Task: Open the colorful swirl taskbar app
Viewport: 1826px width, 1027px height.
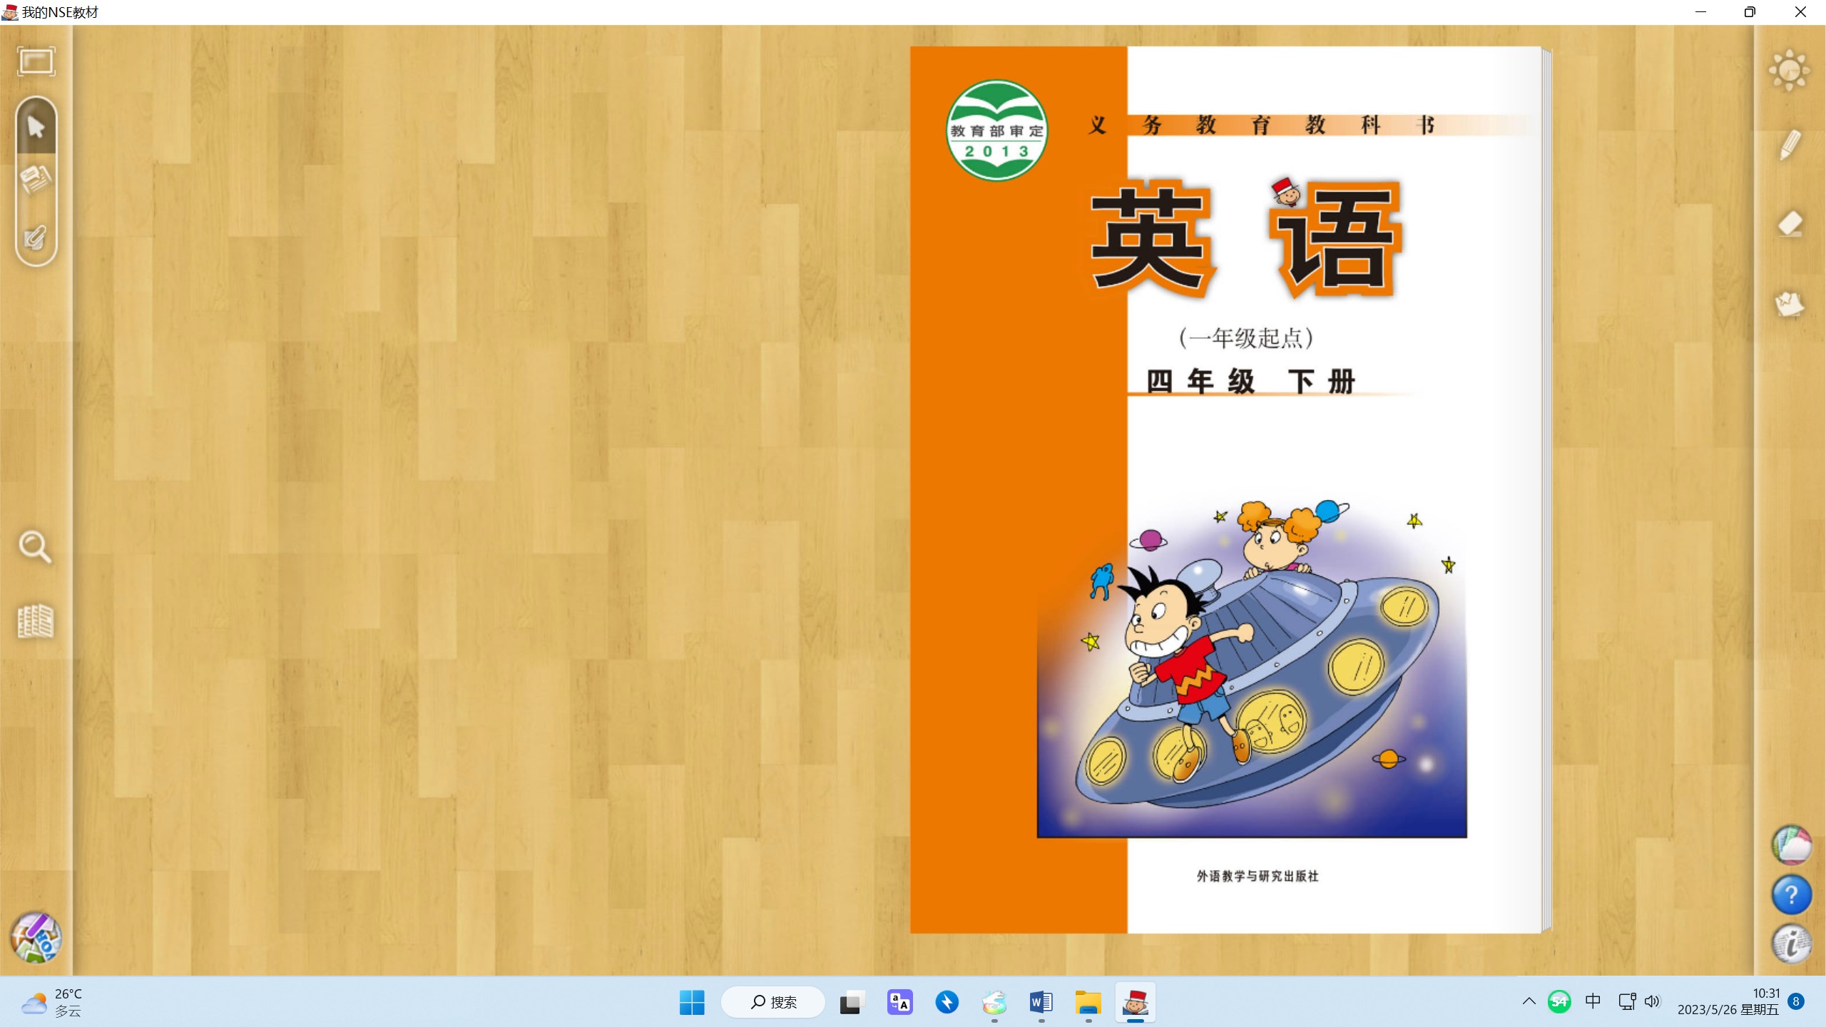Action: (994, 1002)
